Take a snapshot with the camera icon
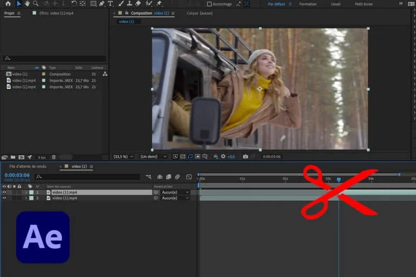 tap(245, 157)
